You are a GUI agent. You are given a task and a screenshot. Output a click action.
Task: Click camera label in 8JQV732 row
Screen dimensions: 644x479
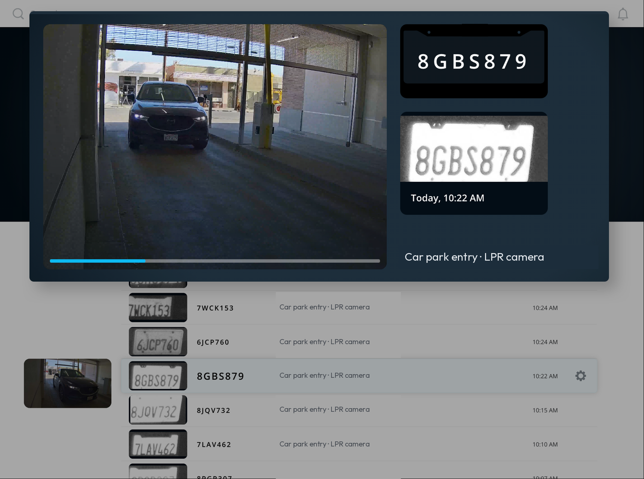324,409
